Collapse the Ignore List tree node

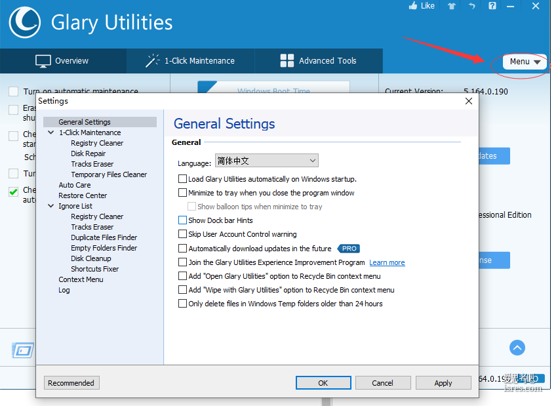[51, 206]
